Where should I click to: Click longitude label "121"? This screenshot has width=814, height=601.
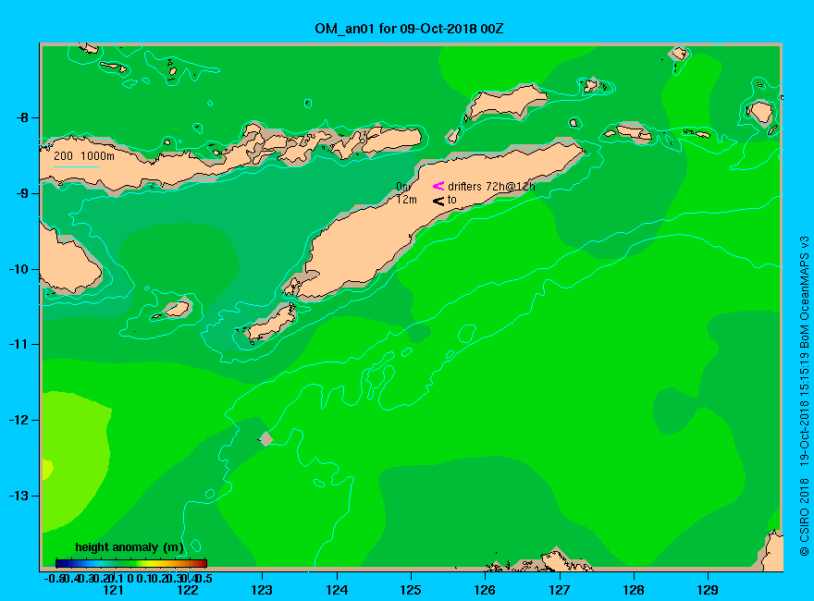(x=113, y=590)
